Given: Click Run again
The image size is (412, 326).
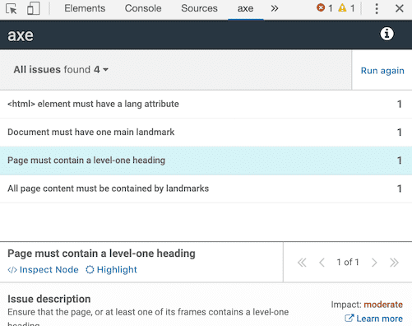Looking at the screenshot, I should pos(382,71).
